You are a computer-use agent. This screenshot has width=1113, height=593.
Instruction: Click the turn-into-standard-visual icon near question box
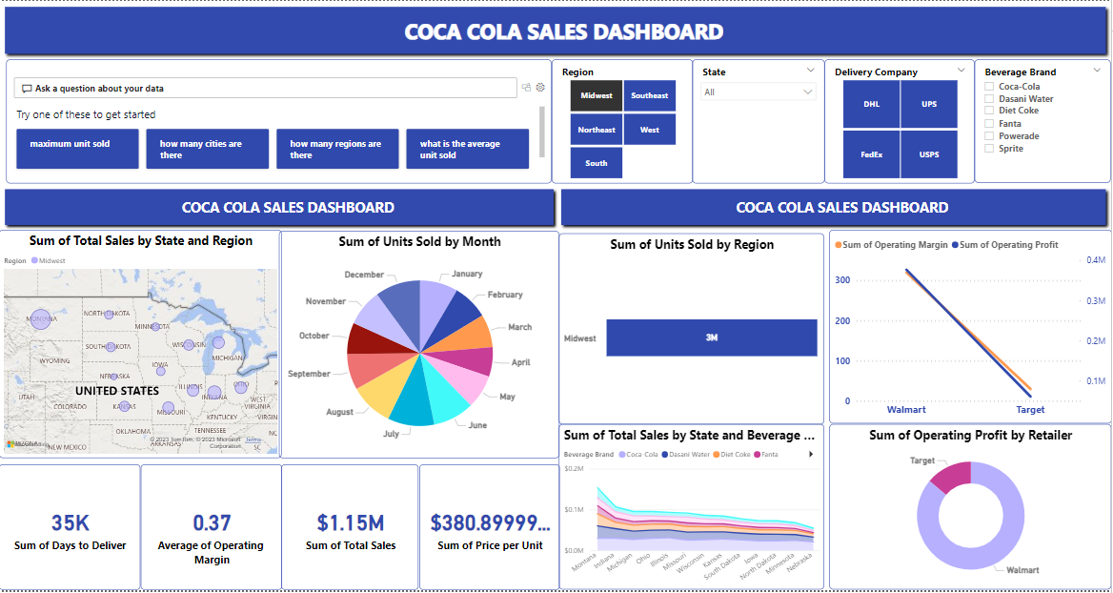tap(526, 87)
